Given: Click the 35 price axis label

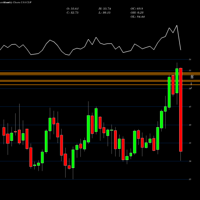Looking at the screenshot, I should (190, 143).
